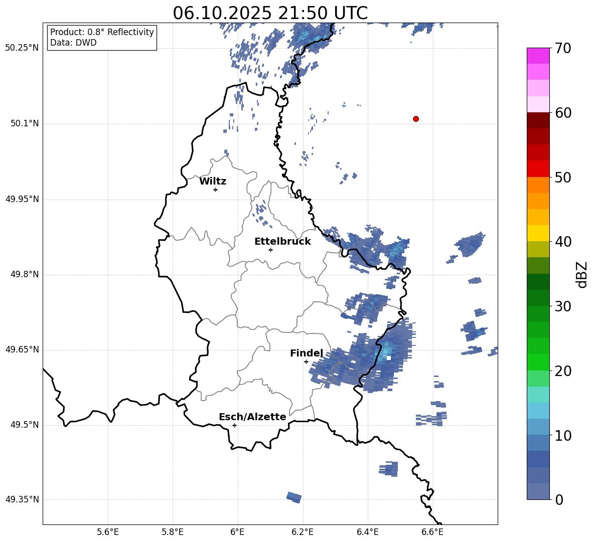Click the Findel cross marker

306,362
